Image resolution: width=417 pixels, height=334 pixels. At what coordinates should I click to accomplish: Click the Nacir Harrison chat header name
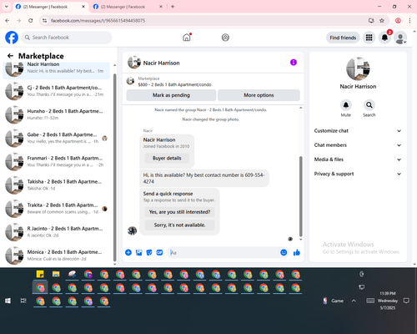[161, 63]
